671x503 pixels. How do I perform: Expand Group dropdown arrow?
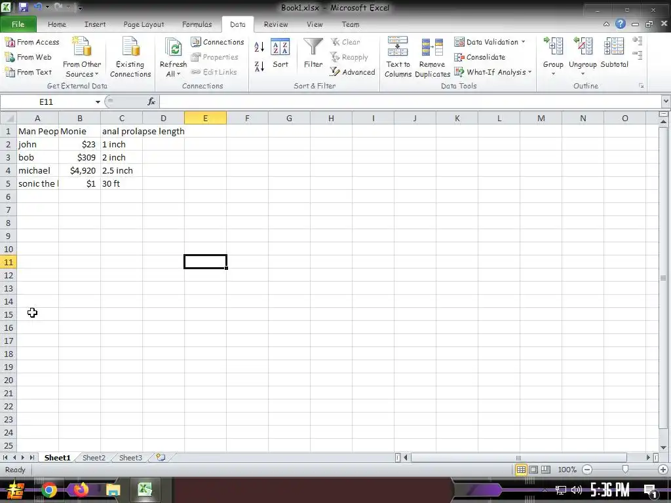point(553,74)
